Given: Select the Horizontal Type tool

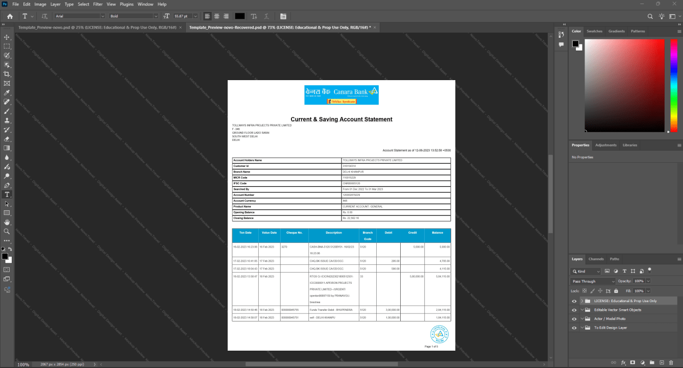Looking at the screenshot, I should point(7,194).
